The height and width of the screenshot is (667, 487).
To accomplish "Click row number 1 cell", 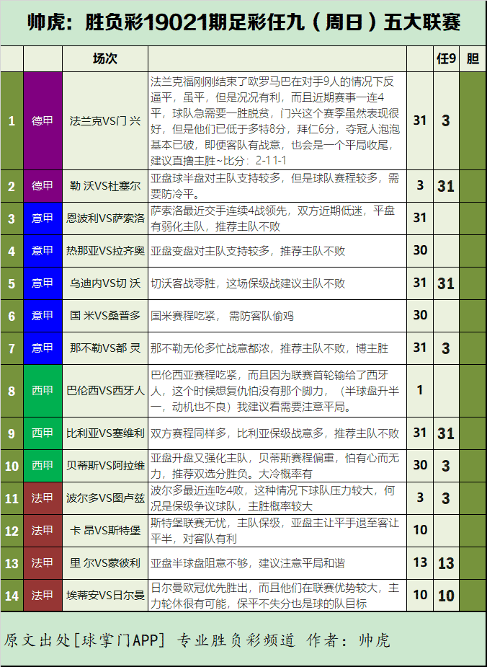I will (12, 121).
